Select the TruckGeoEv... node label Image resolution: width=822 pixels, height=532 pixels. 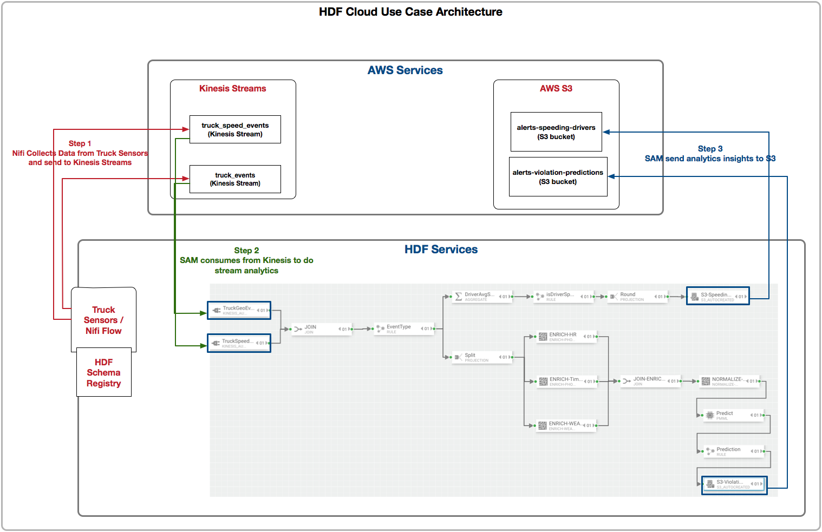pos(238,308)
